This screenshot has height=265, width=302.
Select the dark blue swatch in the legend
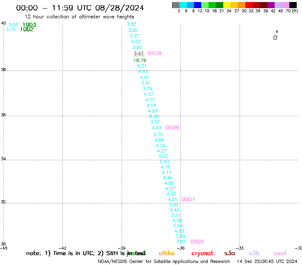pos(198,5)
